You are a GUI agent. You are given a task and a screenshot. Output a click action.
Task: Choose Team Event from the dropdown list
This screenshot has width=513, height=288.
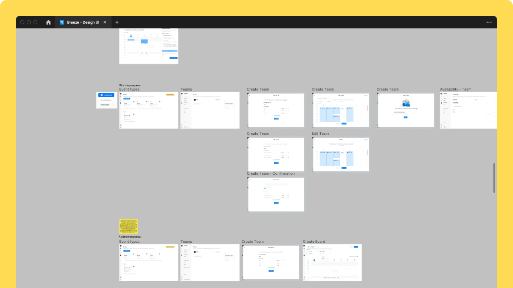coord(105,105)
